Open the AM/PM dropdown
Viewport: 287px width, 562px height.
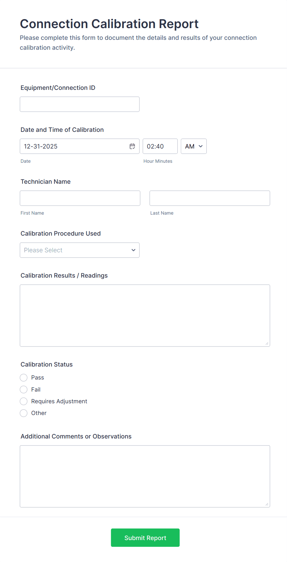[x=193, y=146]
